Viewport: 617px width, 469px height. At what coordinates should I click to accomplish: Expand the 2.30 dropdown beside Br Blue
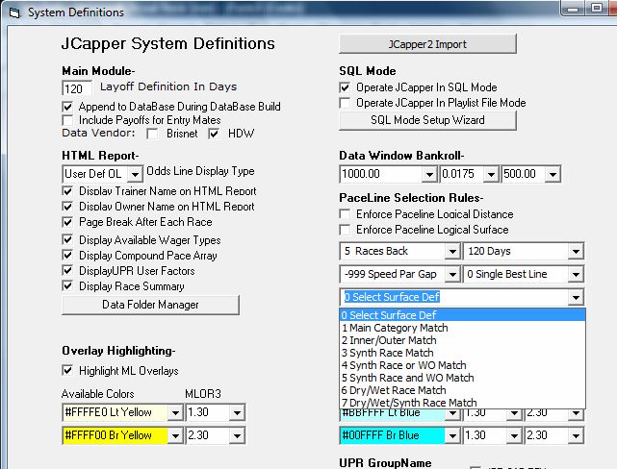click(x=576, y=435)
